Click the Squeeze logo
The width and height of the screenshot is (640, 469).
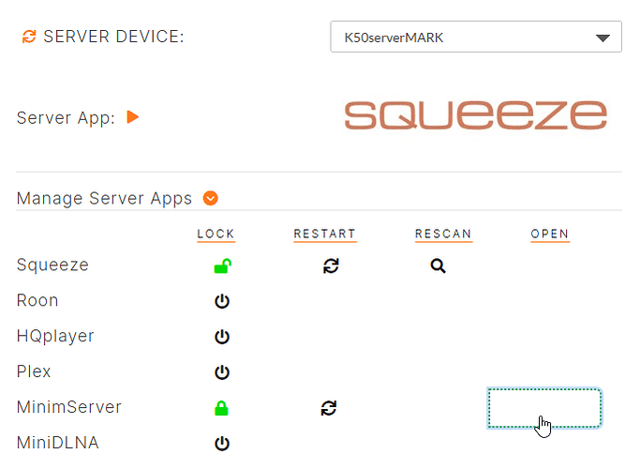(475, 115)
